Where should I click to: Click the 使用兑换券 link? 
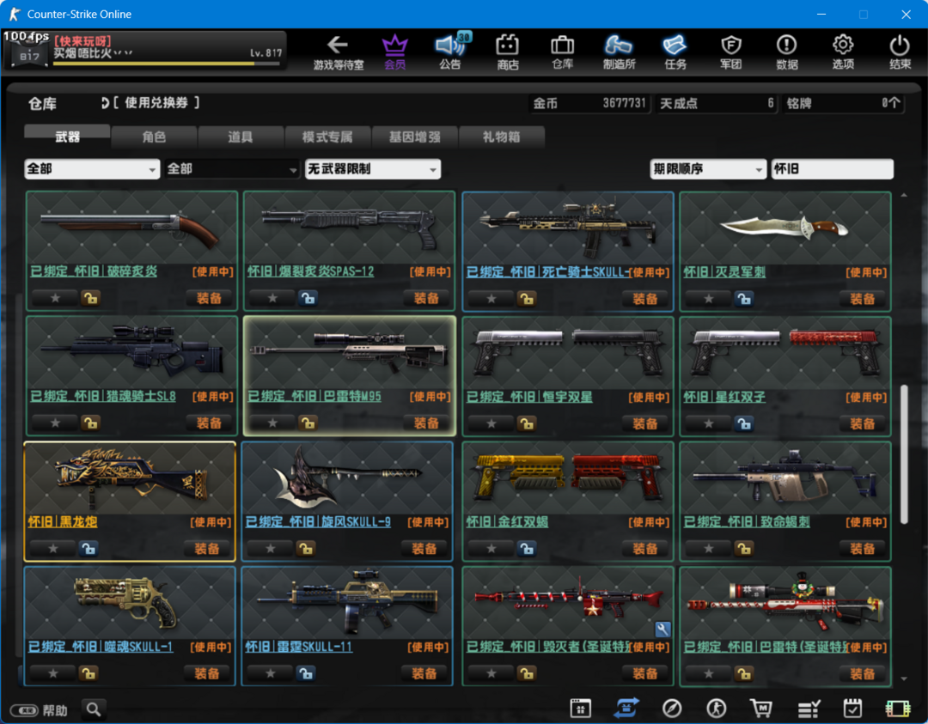pos(156,103)
